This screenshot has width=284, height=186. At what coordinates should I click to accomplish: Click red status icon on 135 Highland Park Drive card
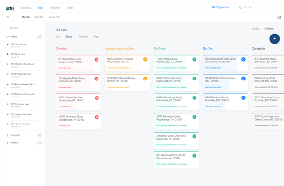97,79
